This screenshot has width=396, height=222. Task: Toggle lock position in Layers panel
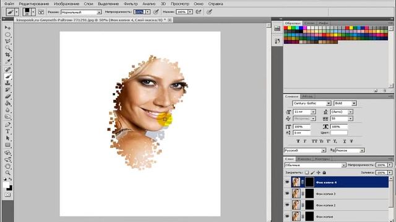click(x=319, y=173)
